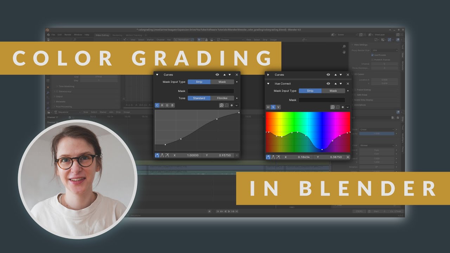Zoom out icon in expanded Curves panel
This screenshot has height=253, width=450.
point(227,105)
